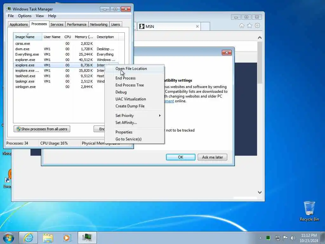325x244 pixels.
Task: Open the Windows Start menu orb
Action: tap(9, 238)
